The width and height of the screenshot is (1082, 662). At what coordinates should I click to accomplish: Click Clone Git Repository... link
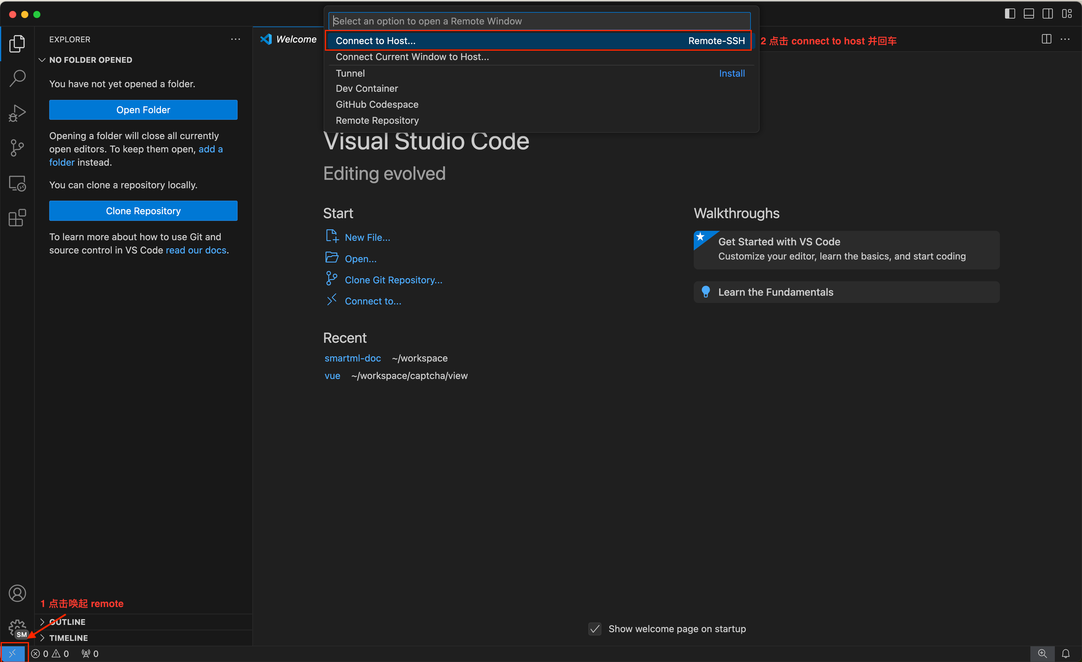coord(393,280)
